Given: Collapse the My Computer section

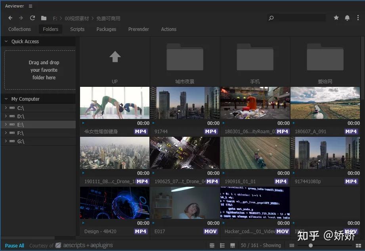Looking at the screenshot, I should [6, 99].
